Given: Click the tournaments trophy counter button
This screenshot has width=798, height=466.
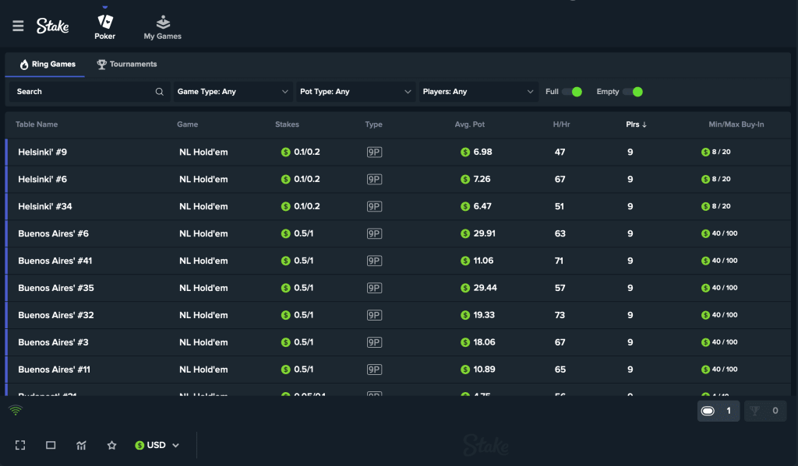Looking at the screenshot, I should 765,411.
